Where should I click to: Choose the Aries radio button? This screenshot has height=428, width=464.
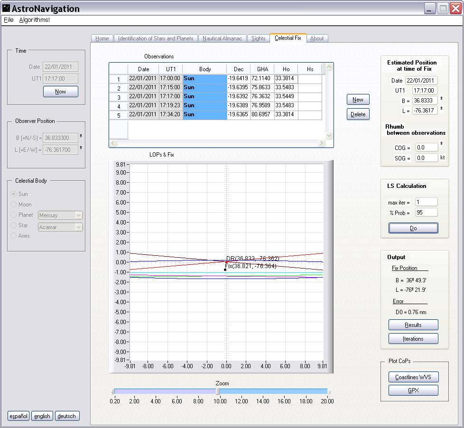[x=14, y=236]
